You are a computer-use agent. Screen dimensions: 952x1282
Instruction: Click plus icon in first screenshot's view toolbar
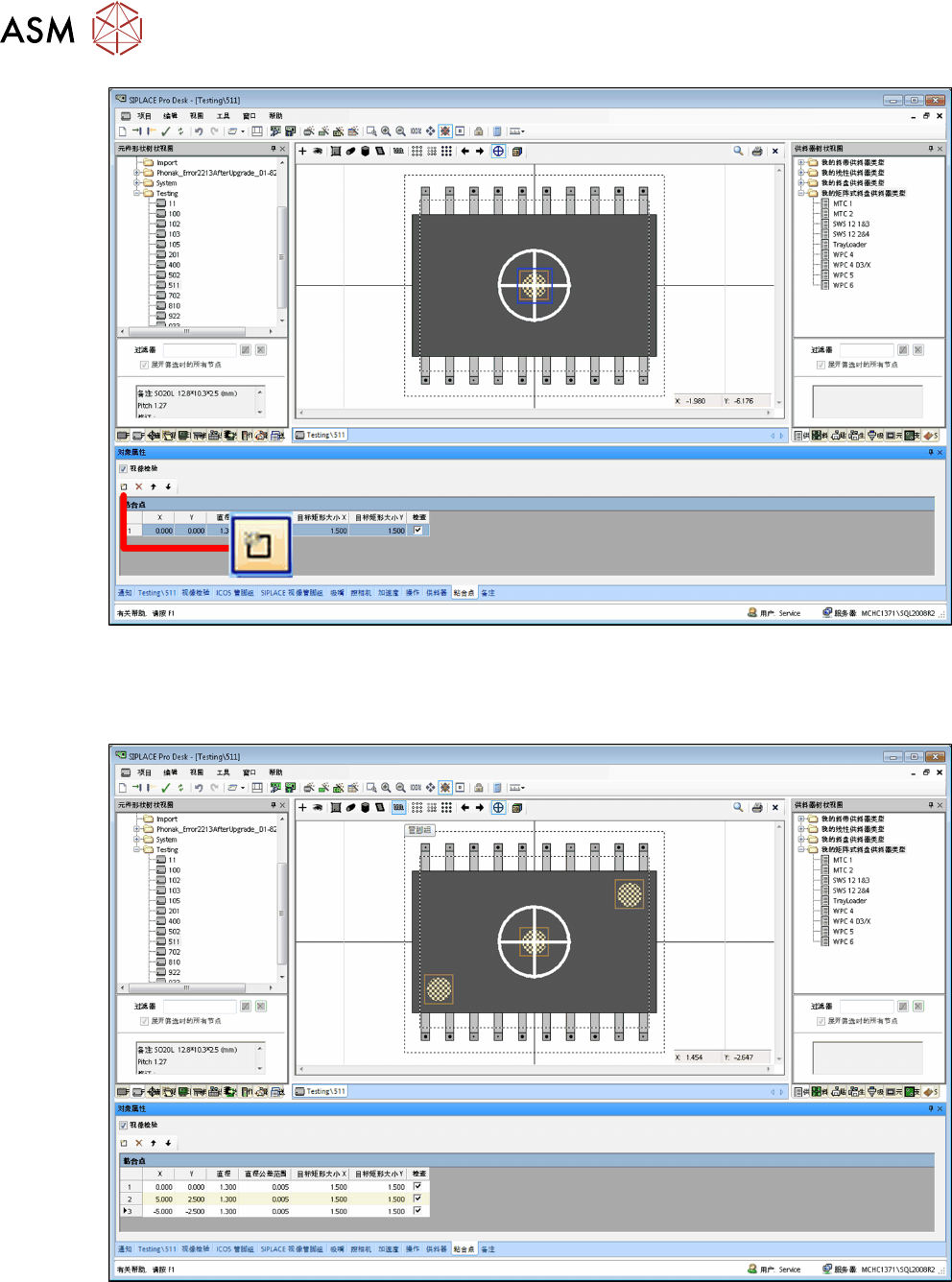coord(302,151)
